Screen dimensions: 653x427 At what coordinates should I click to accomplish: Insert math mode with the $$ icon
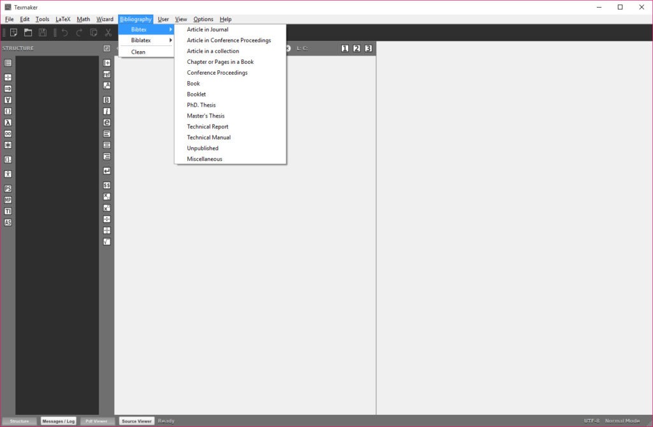click(107, 186)
